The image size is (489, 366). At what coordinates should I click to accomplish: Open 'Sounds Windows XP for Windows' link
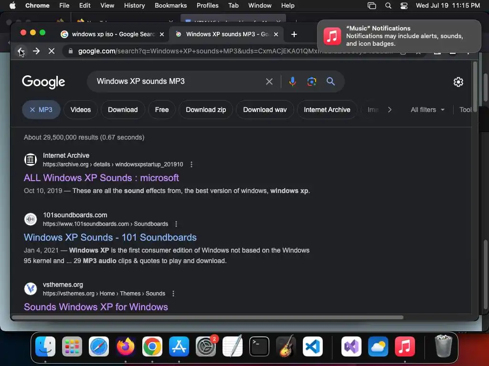[96, 307]
